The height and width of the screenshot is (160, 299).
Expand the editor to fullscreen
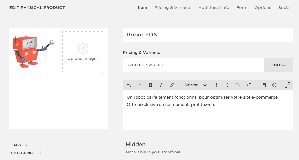pyautogui.click(x=288, y=85)
